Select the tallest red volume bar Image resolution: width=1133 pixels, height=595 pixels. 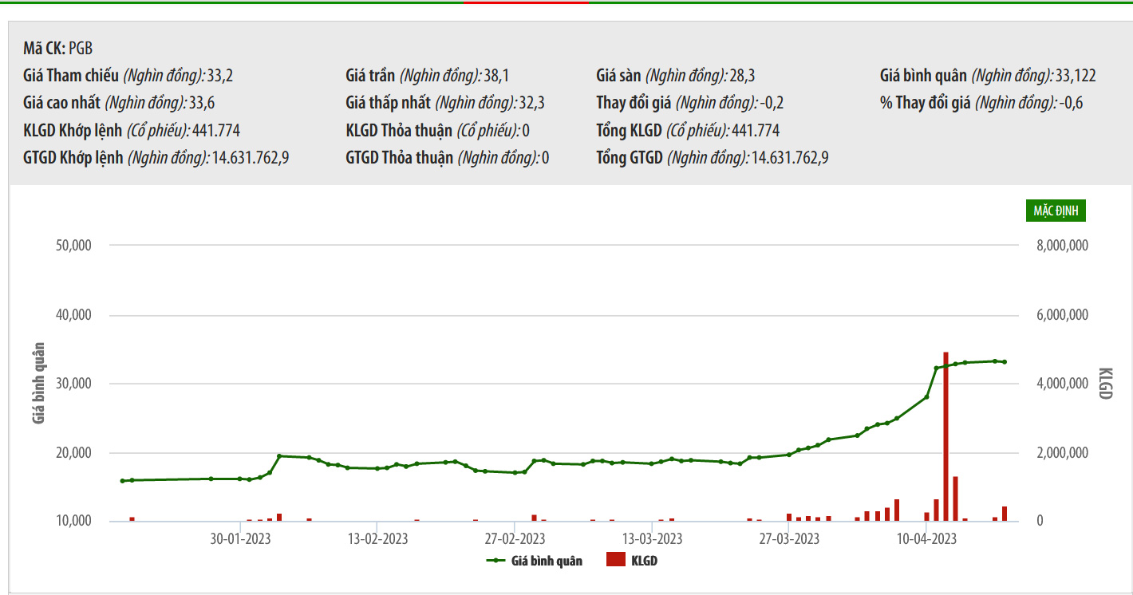[x=945, y=435]
